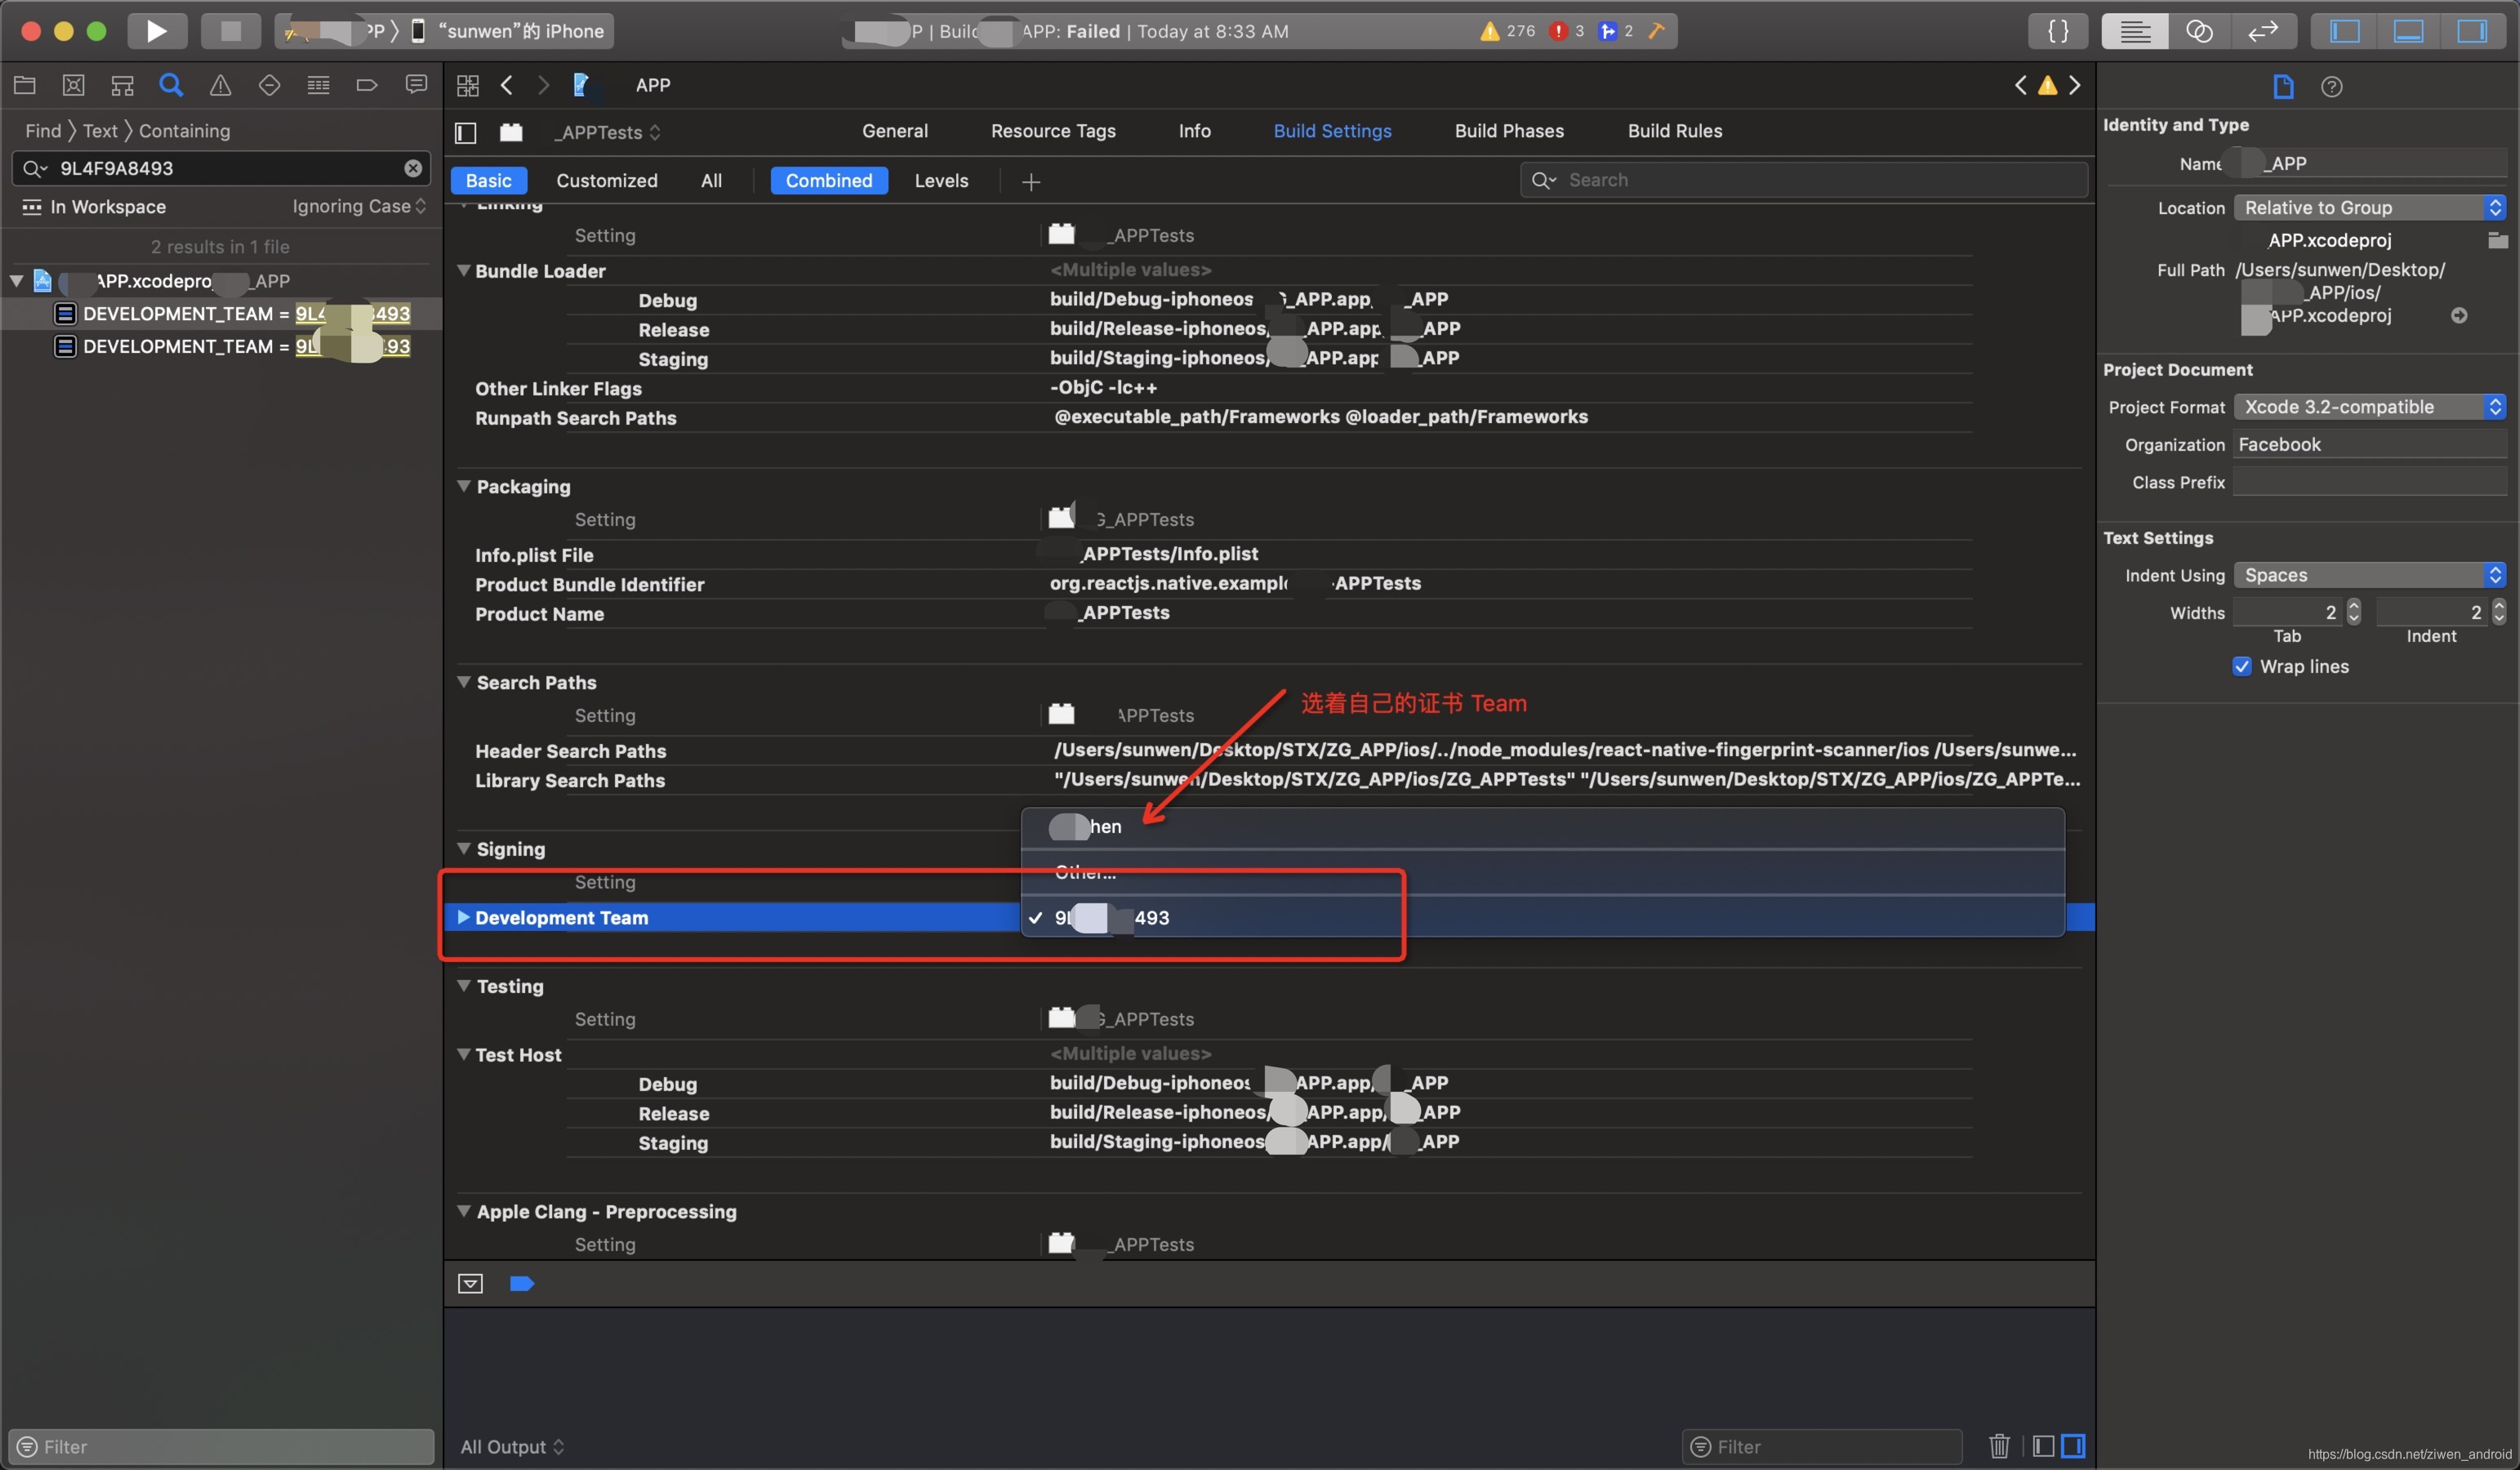This screenshot has width=2520, height=1470.
Task: Open the Ignoring Case search option
Action: 359,207
